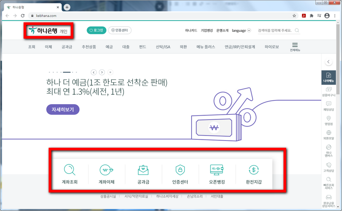Click the 로그인 button
Screen dimensions: 342x211
point(97,30)
